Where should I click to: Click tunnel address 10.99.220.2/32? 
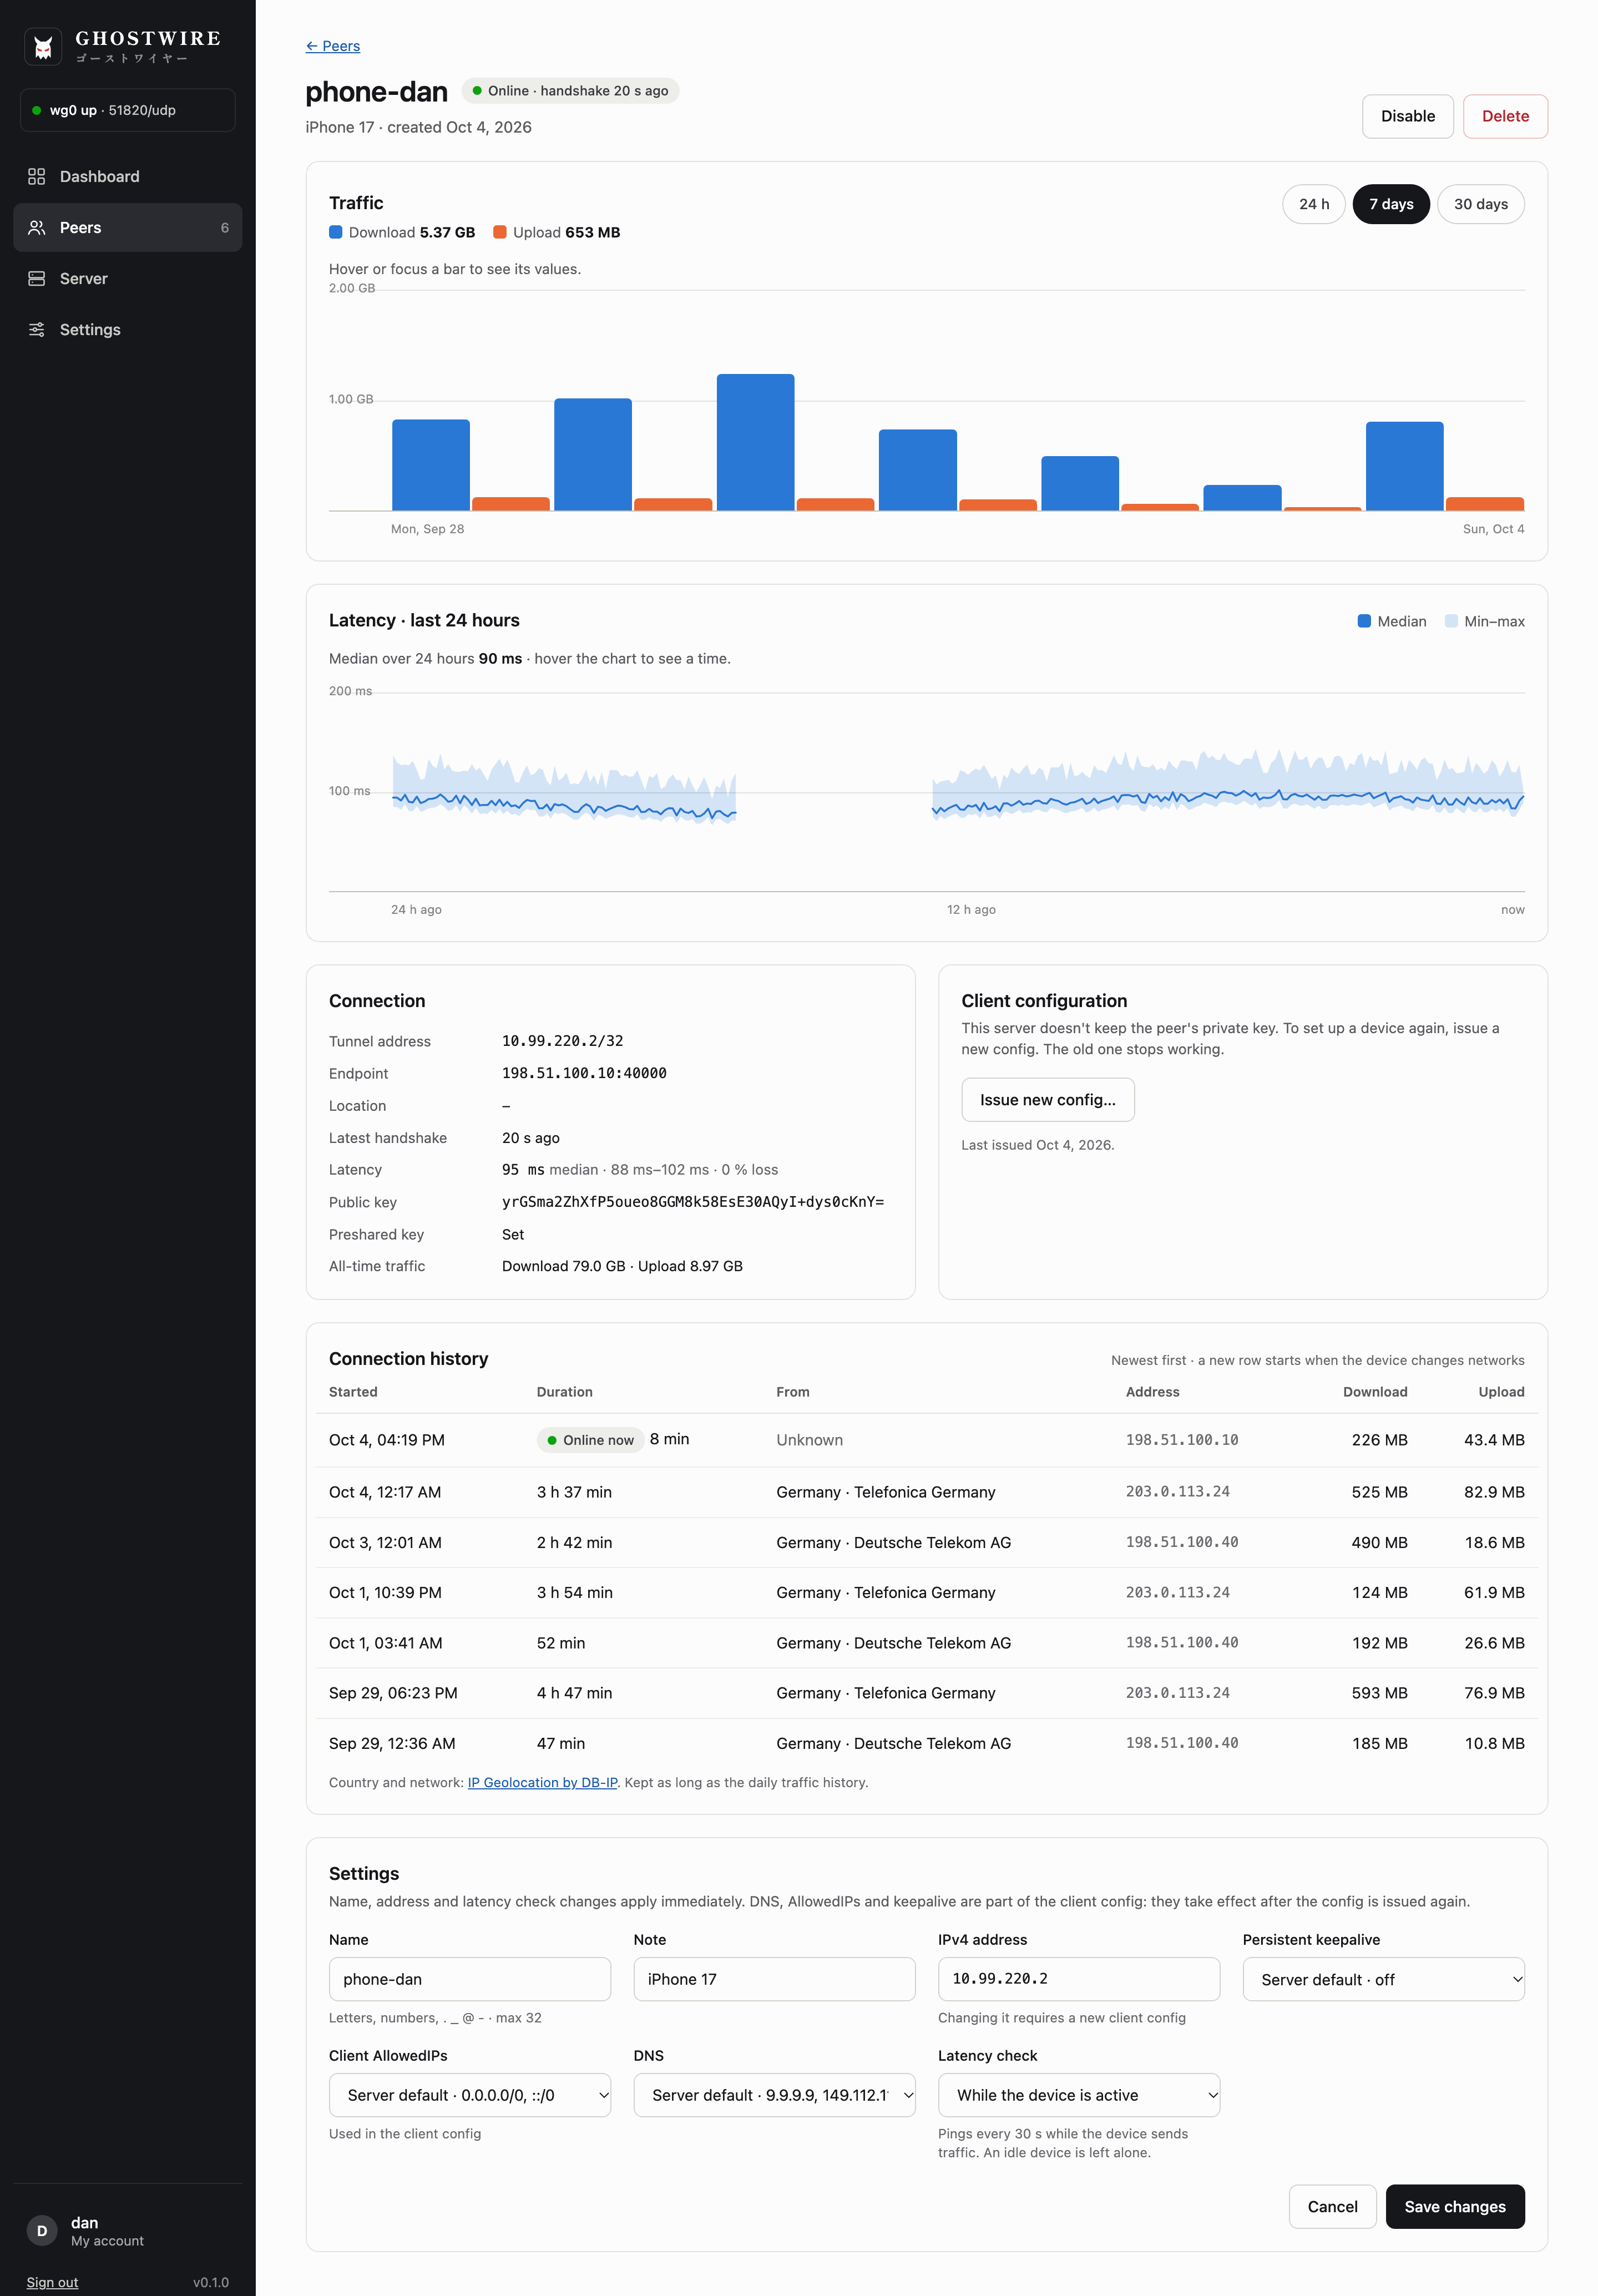[x=562, y=1041]
